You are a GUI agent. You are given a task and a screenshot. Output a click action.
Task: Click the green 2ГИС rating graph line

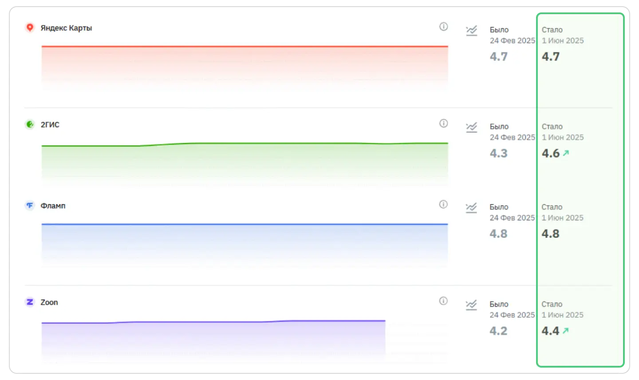coord(245,144)
